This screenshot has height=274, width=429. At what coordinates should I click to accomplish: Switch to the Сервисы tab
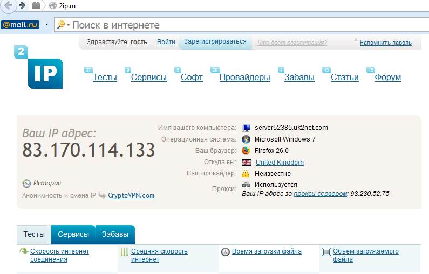(x=73, y=235)
